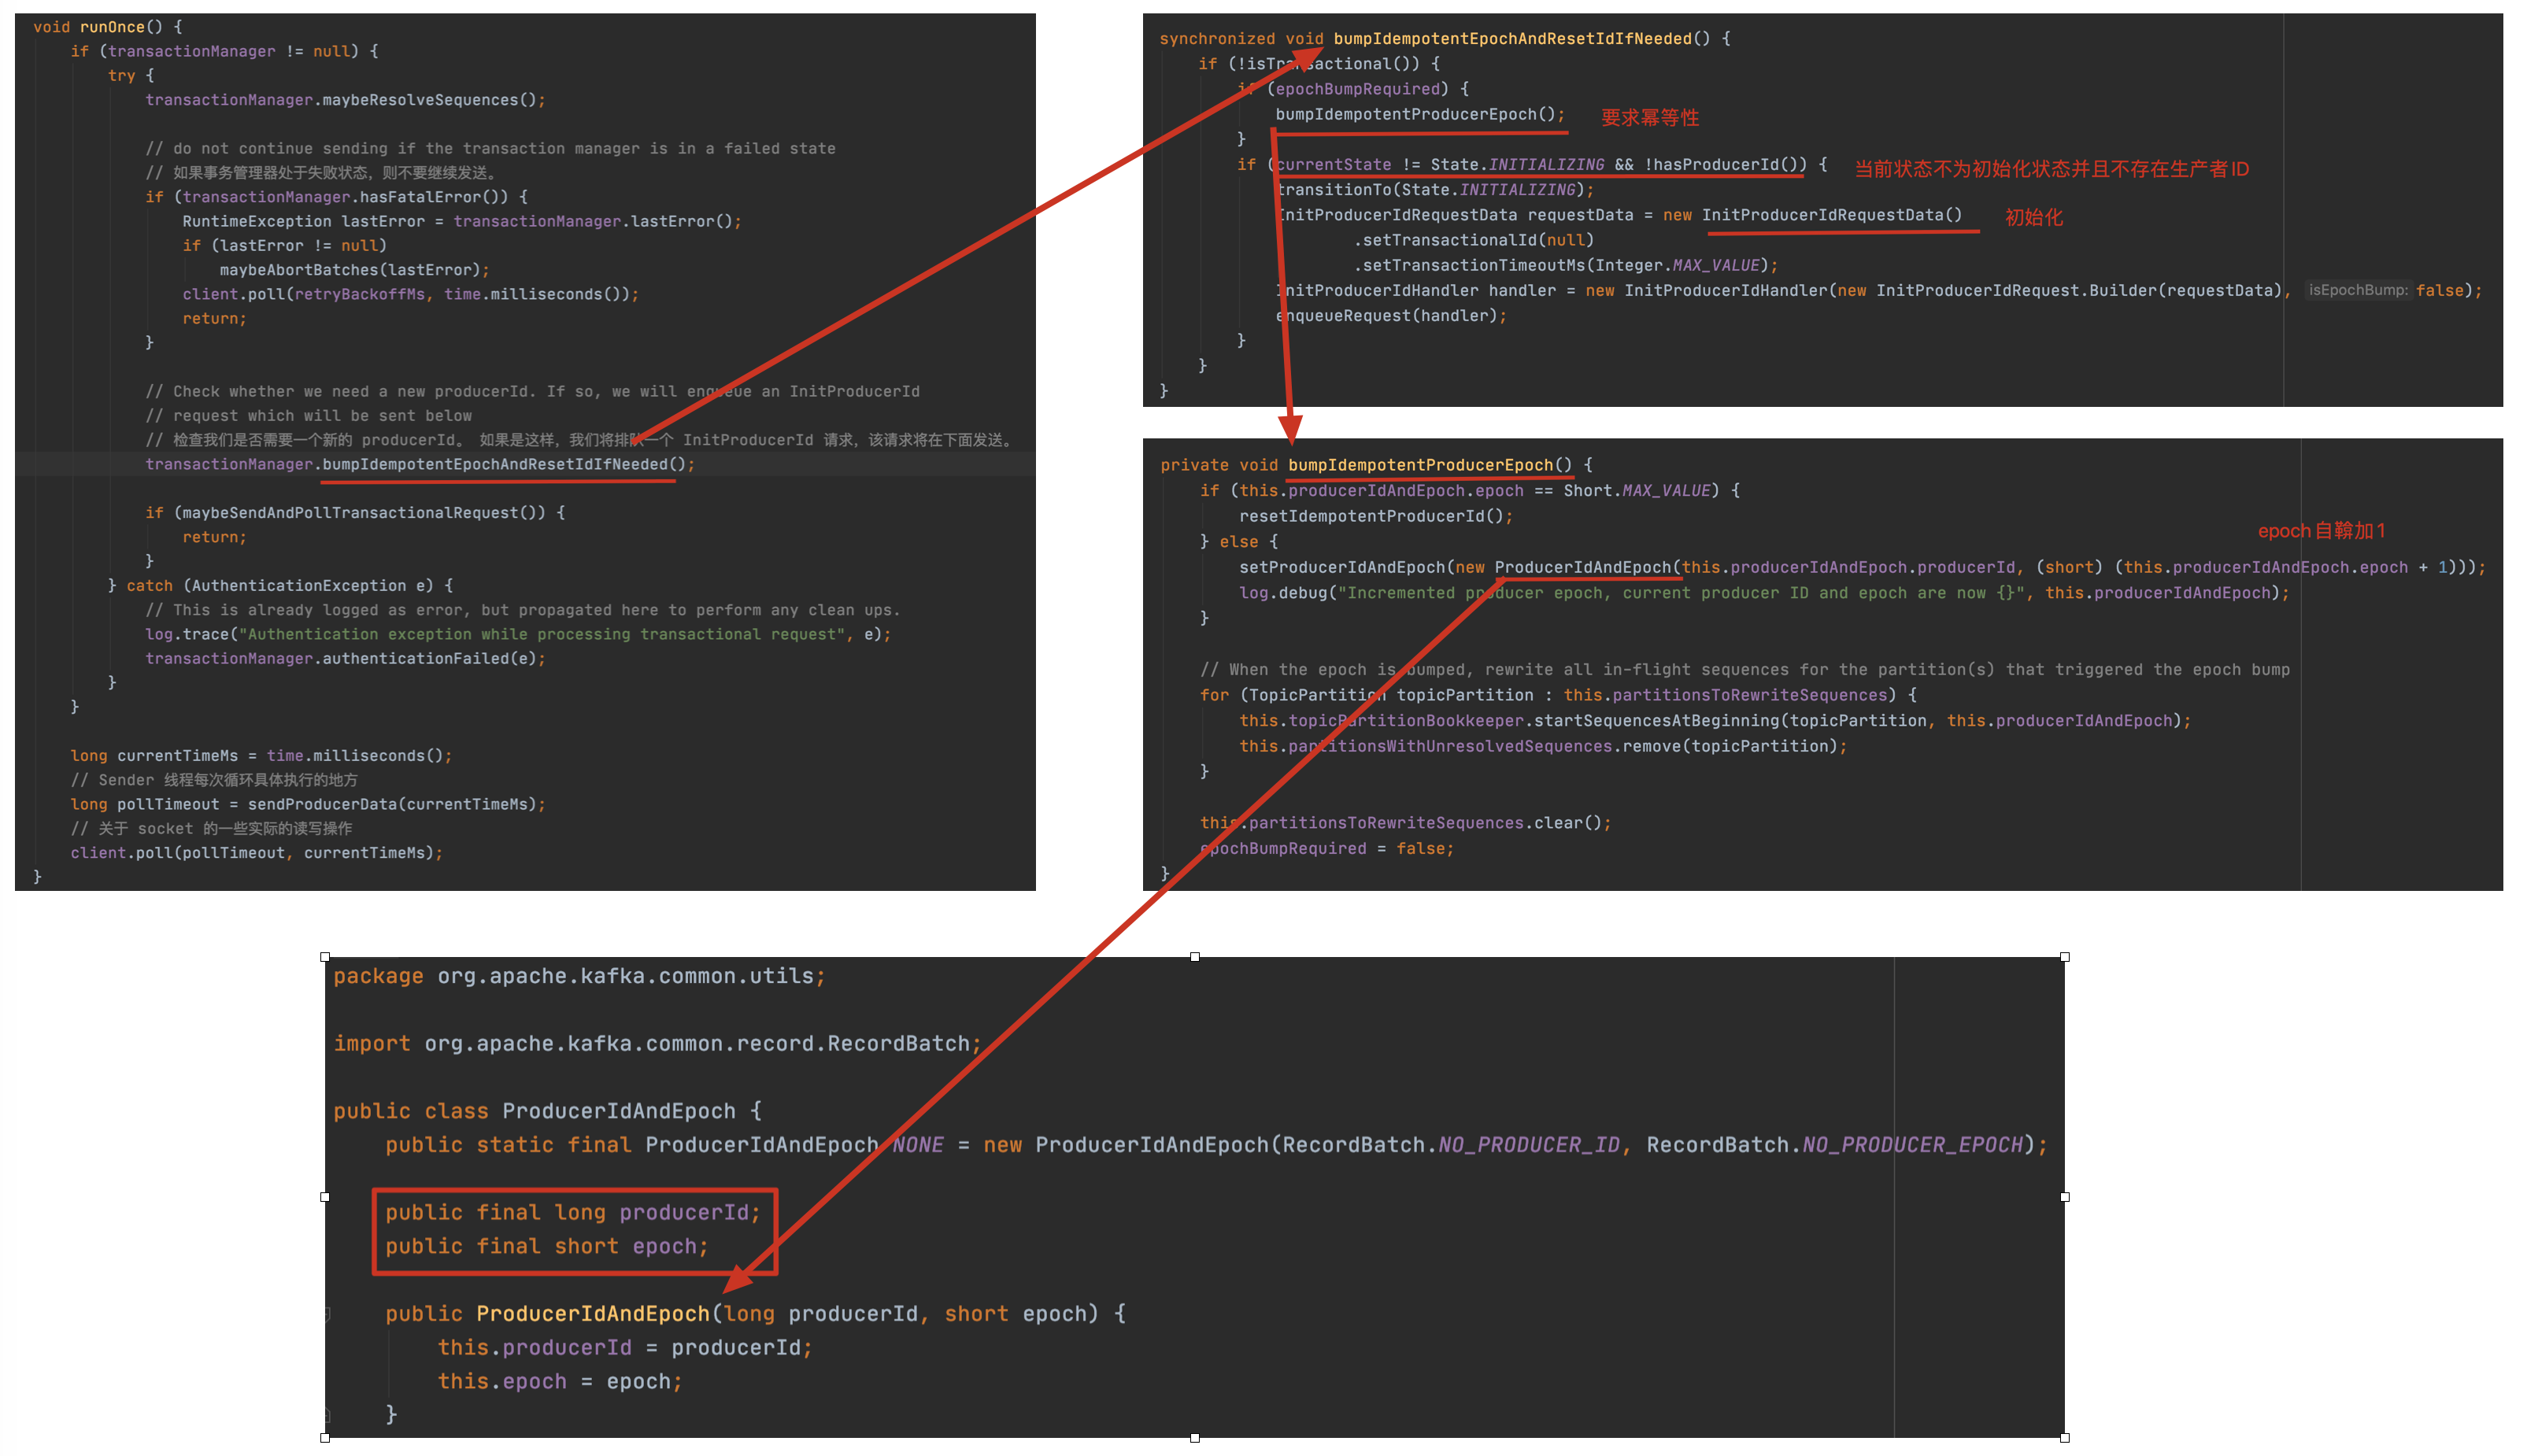
Task: Click the client.poll(pollTimeout, currentTimeMs) line
Action: pyautogui.click(x=256, y=853)
